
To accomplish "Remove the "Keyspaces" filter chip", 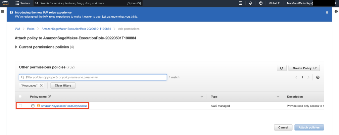I will [41, 85].
